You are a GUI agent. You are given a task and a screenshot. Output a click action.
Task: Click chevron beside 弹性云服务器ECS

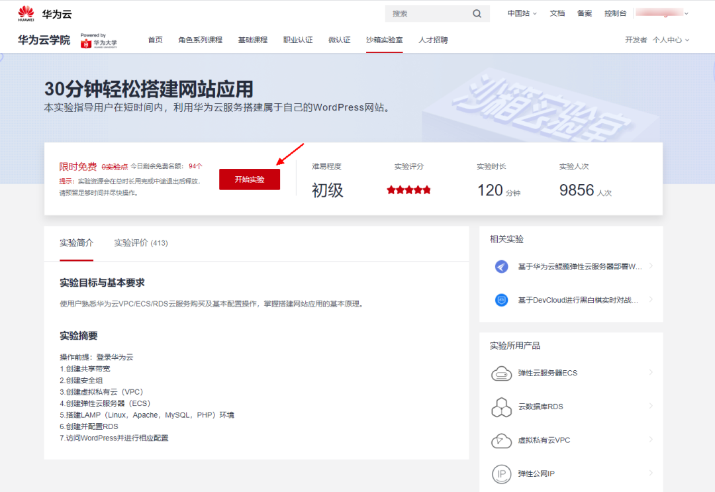click(x=651, y=373)
